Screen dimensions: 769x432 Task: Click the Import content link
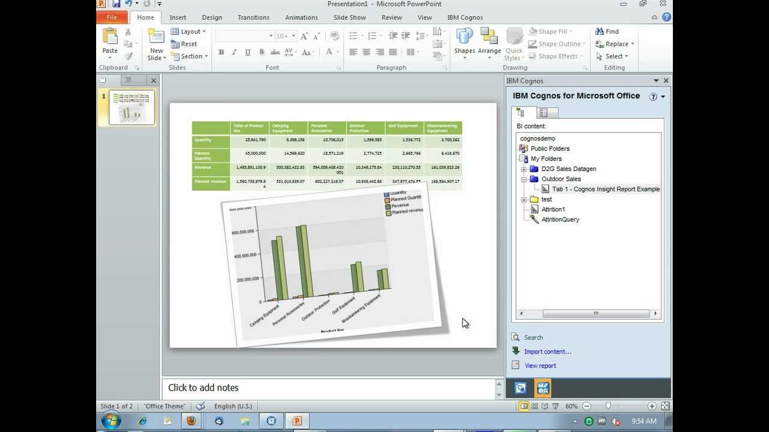point(547,352)
